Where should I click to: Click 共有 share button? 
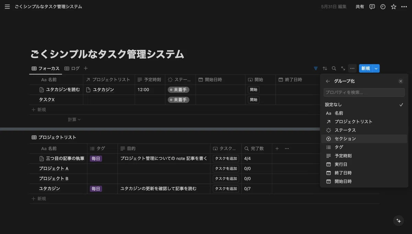(x=360, y=7)
